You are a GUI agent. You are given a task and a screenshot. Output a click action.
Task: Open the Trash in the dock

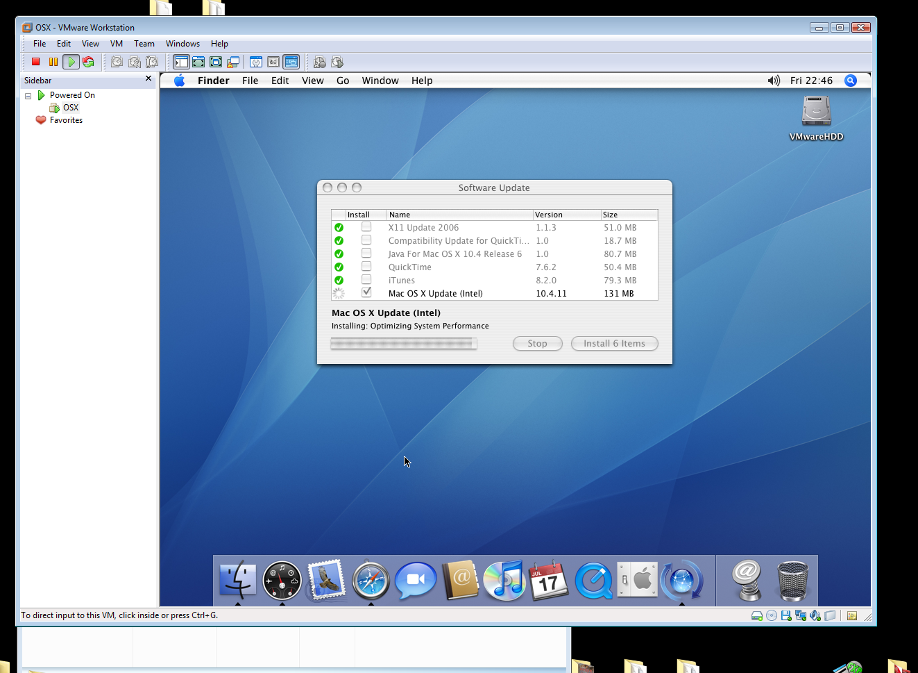[x=792, y=581]
